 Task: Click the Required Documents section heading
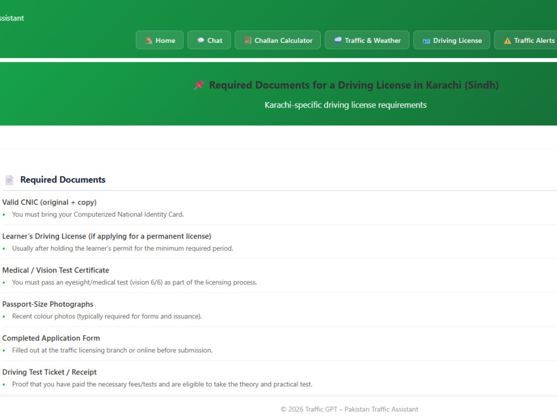tap(63, 180)
